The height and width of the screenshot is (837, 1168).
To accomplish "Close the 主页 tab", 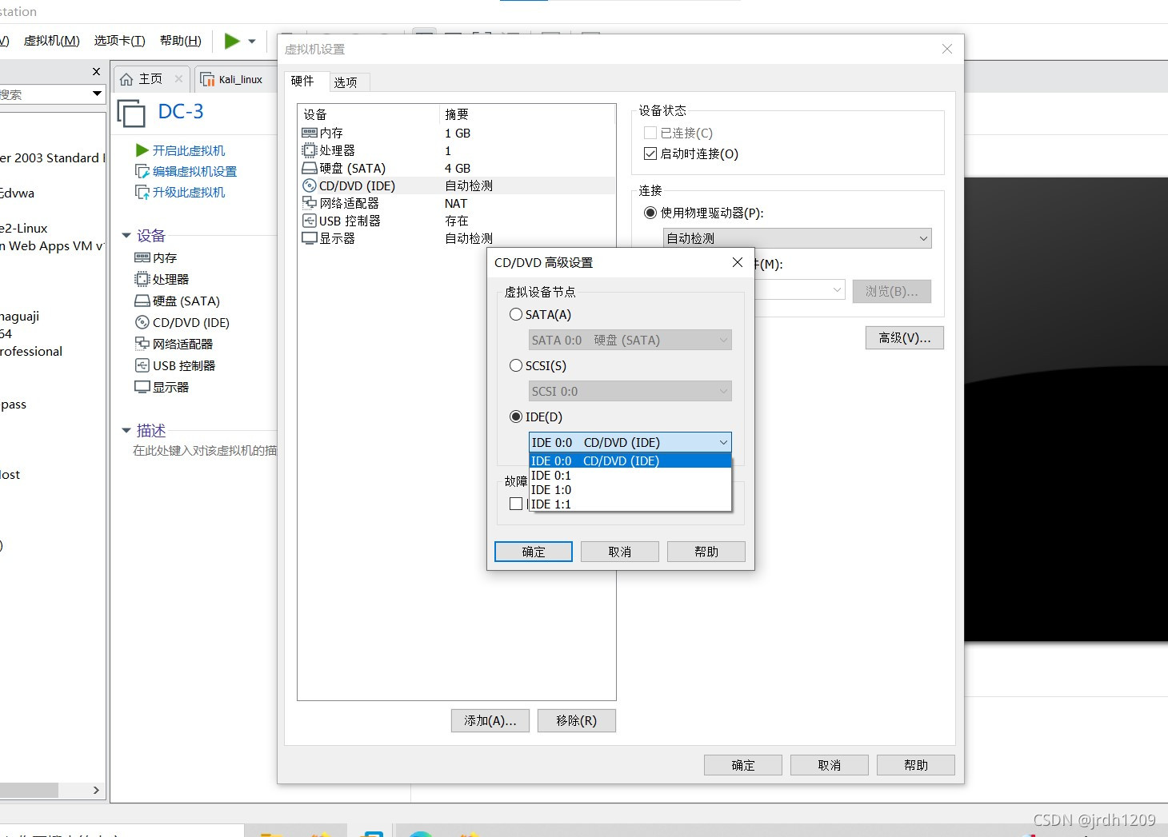I will coord(178,78).
